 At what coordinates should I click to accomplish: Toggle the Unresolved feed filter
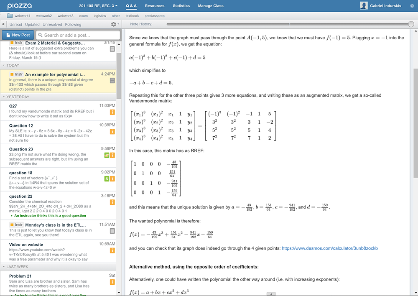tap(52, 25)
